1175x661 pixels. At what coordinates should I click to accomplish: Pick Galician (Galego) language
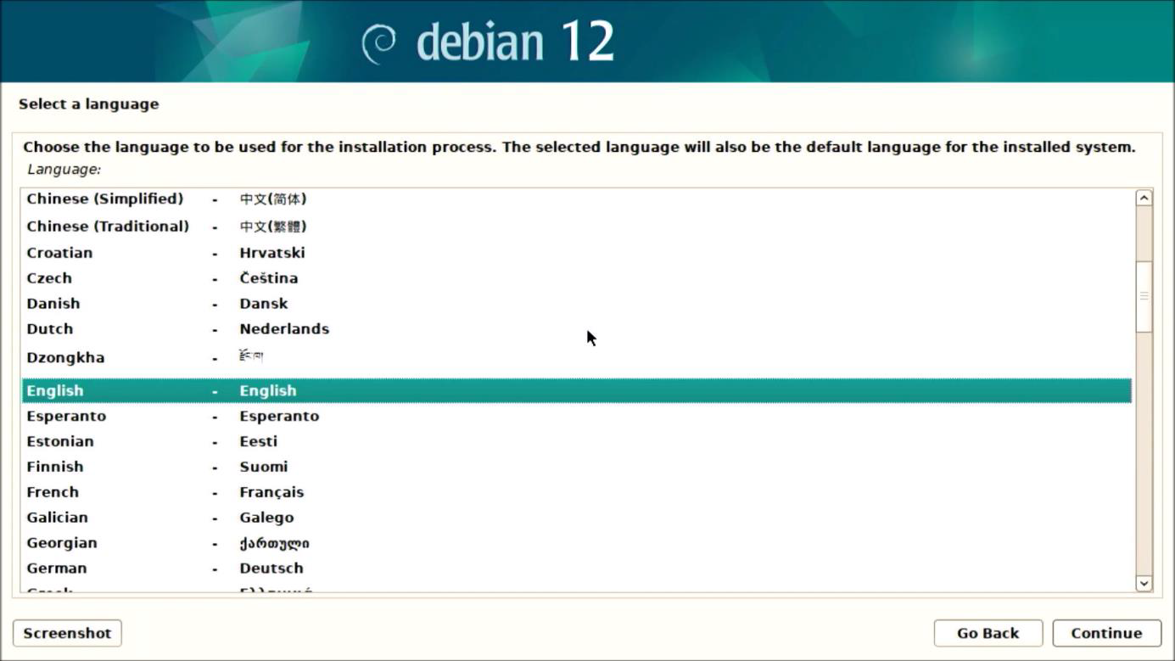(577, 518)
